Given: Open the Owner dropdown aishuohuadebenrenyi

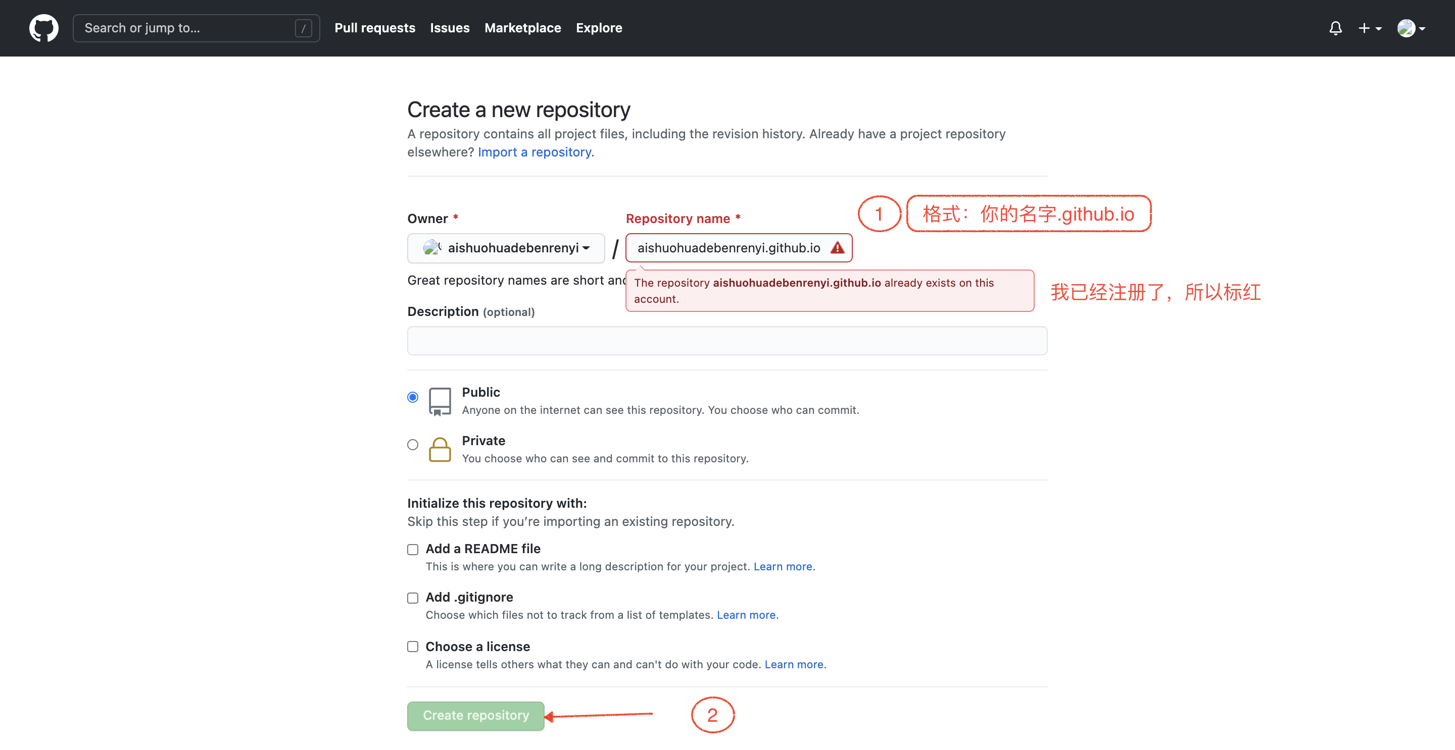Looking at the screenshot, I should pos(506,248).
